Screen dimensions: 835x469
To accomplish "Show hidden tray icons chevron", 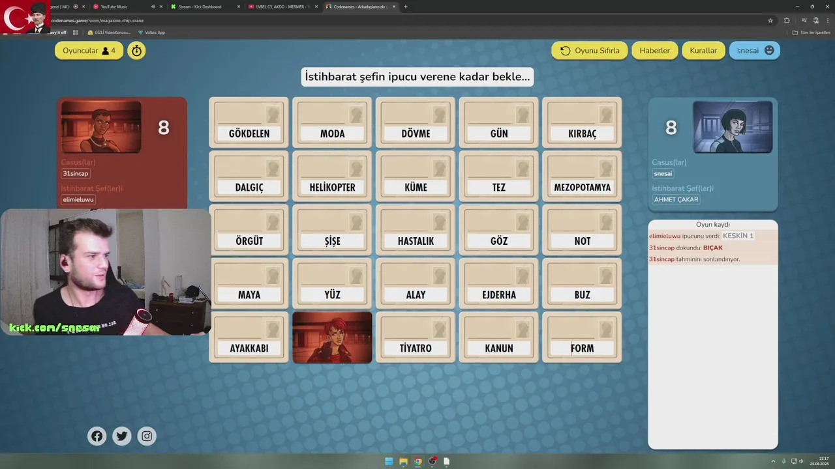I will click(x=772, y=461).
